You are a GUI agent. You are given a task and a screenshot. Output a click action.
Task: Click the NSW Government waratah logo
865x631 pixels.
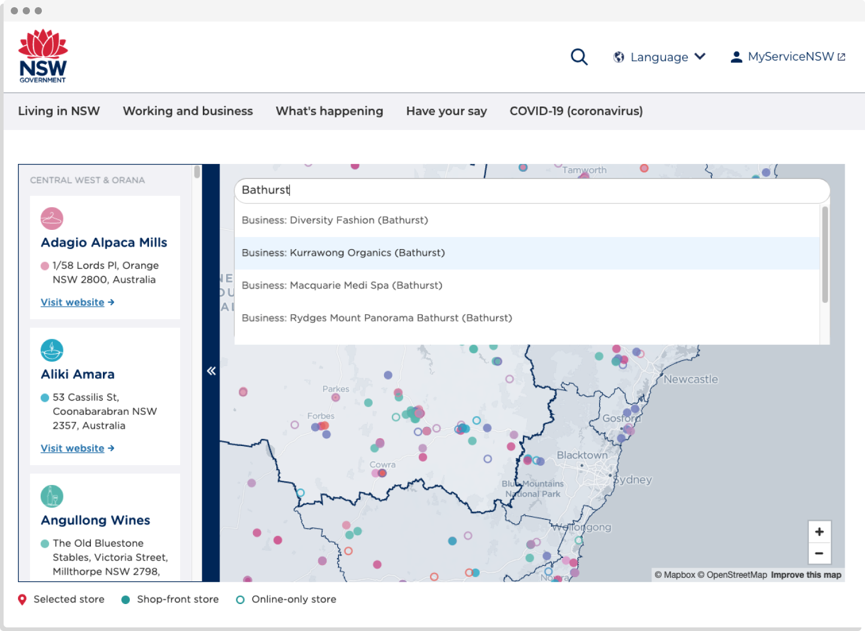point(43,55)
